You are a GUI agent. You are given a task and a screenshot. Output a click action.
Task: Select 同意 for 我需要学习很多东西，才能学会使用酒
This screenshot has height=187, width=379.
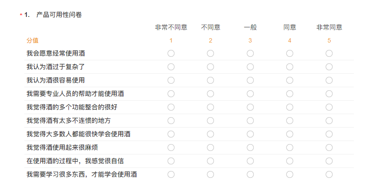click(x=290, y=174)
